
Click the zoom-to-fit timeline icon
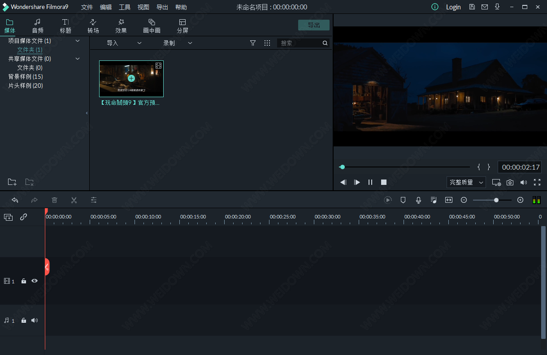point(449,200)
